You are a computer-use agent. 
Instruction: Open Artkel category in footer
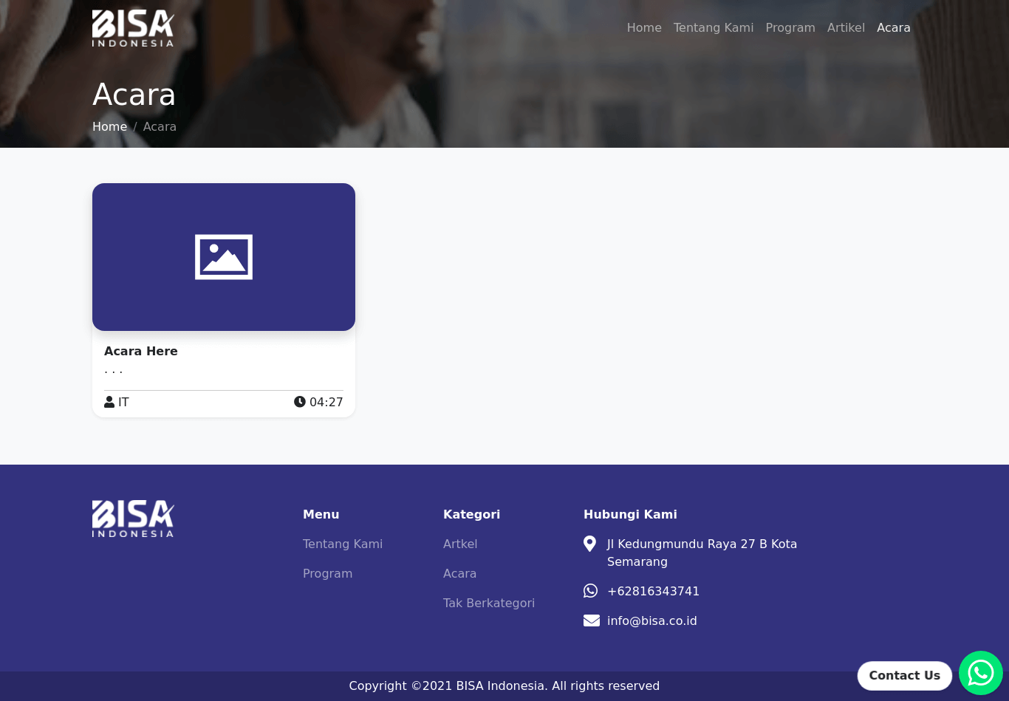pyautogui.click(x=460, y=544)
